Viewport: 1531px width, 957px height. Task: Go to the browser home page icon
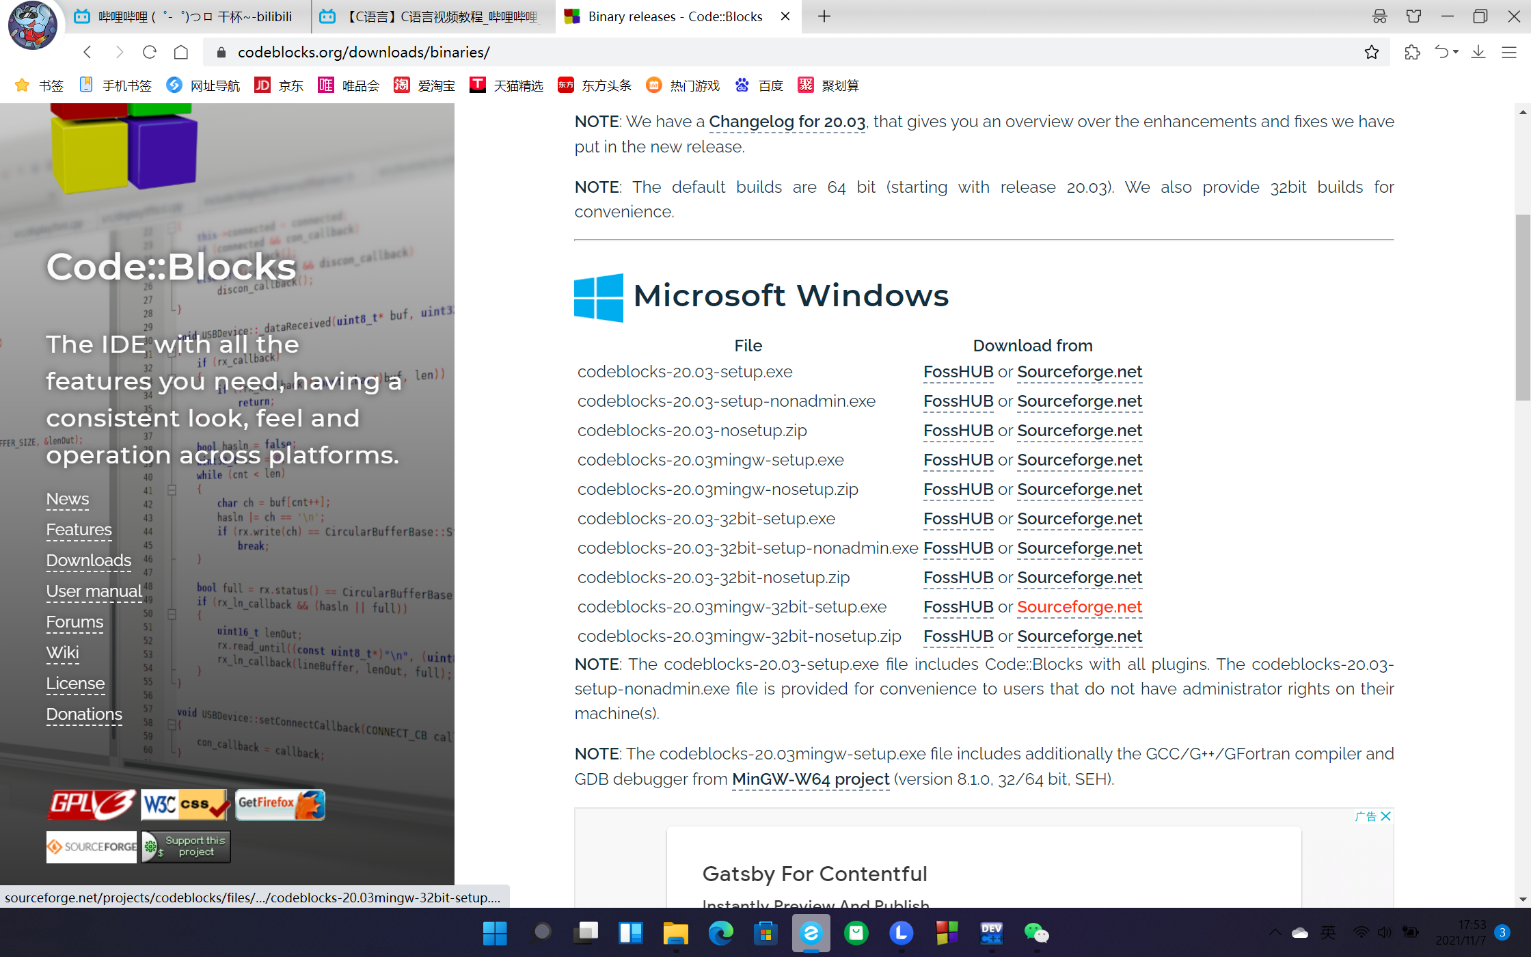pos(181,52)
